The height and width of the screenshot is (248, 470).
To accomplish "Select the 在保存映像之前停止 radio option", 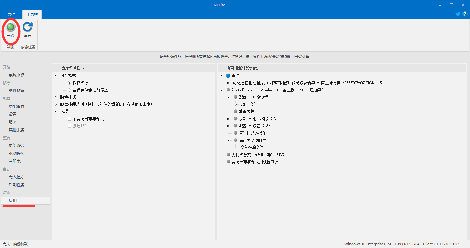I will click(x=69, y=90).
